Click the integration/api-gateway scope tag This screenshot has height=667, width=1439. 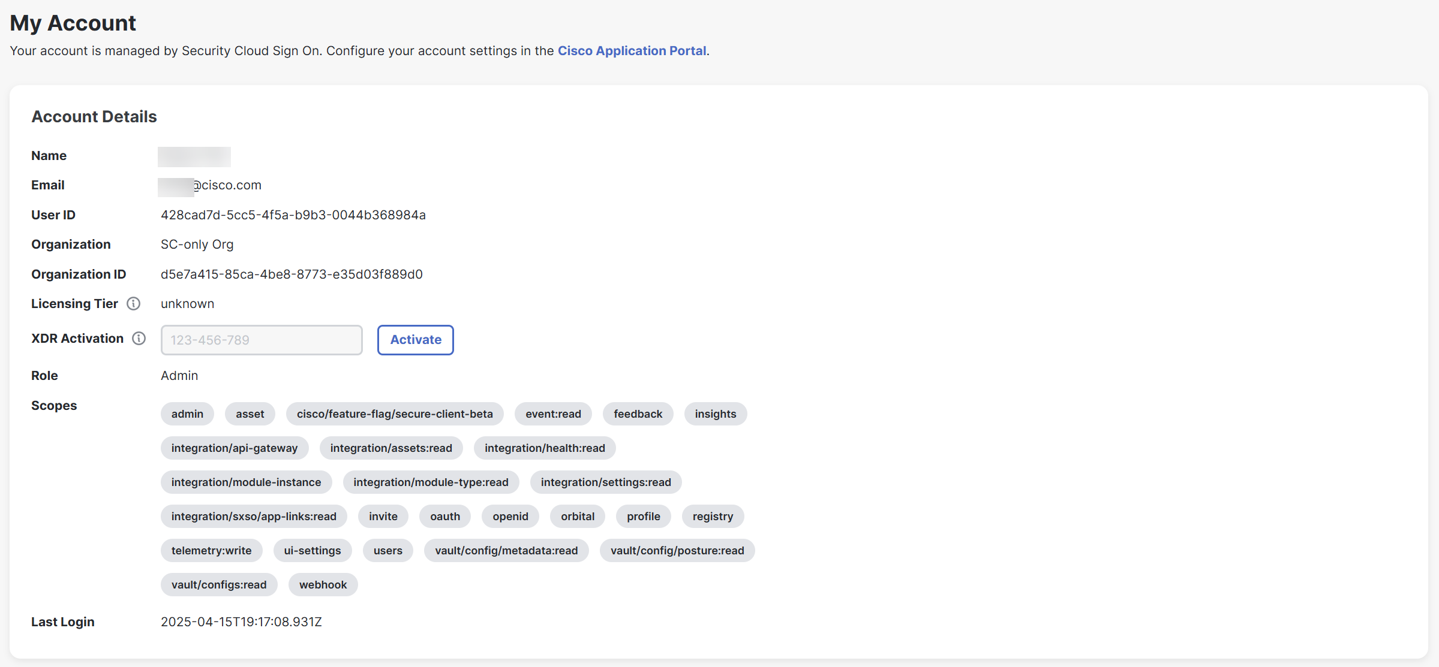(235, 448)
